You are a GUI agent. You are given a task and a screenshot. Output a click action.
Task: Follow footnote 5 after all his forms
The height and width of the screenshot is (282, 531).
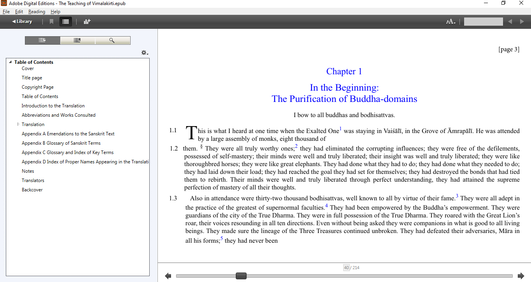(x=222, y=238)
